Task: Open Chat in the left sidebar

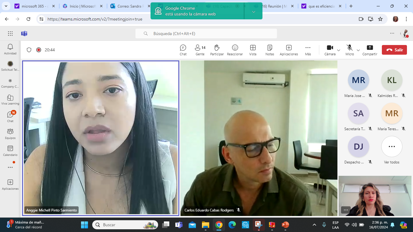Action: (x=10, y=117)
